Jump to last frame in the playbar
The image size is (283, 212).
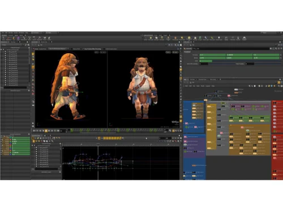58,131
